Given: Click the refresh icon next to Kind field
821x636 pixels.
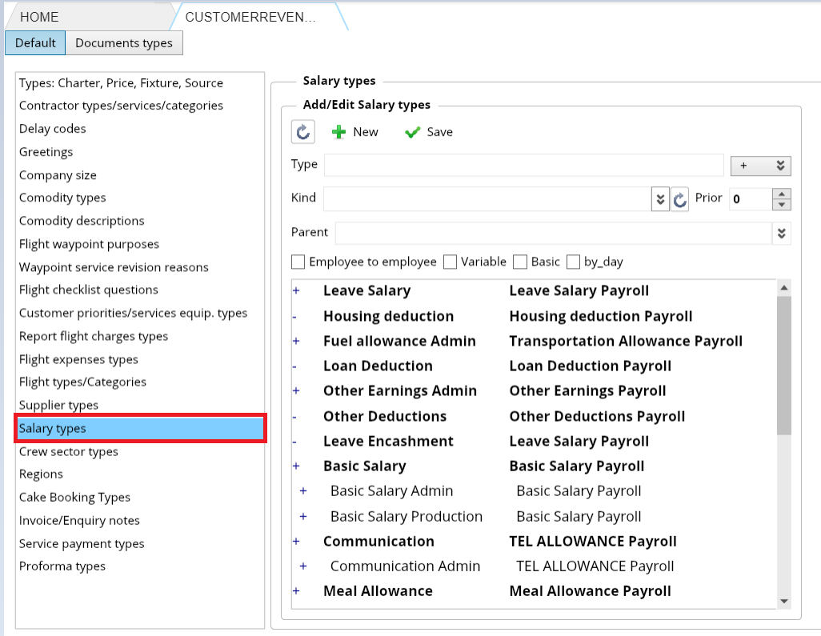Looking at the screenshot, I should tap(679, 199).
